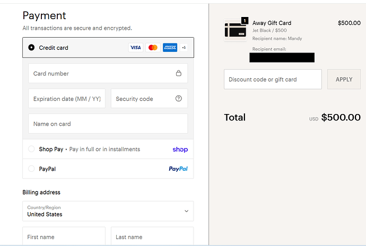
Task: Click the lock icon in Card number field
Action: [179, 73]
